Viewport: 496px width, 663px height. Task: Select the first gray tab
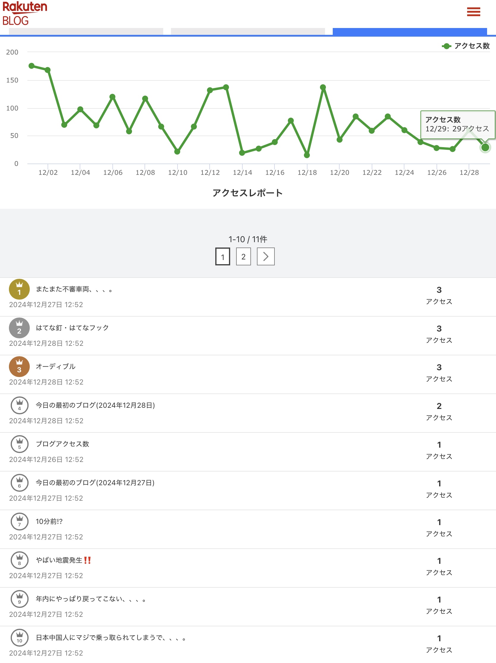click(86, 32)
